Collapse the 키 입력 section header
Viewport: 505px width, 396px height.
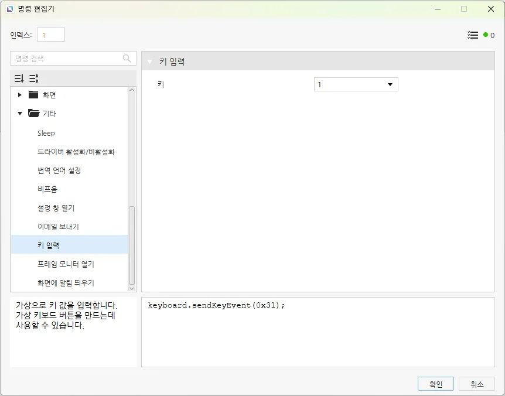[x=150, y=62]
